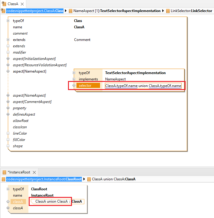Click the ClassRoot type value

39,189
